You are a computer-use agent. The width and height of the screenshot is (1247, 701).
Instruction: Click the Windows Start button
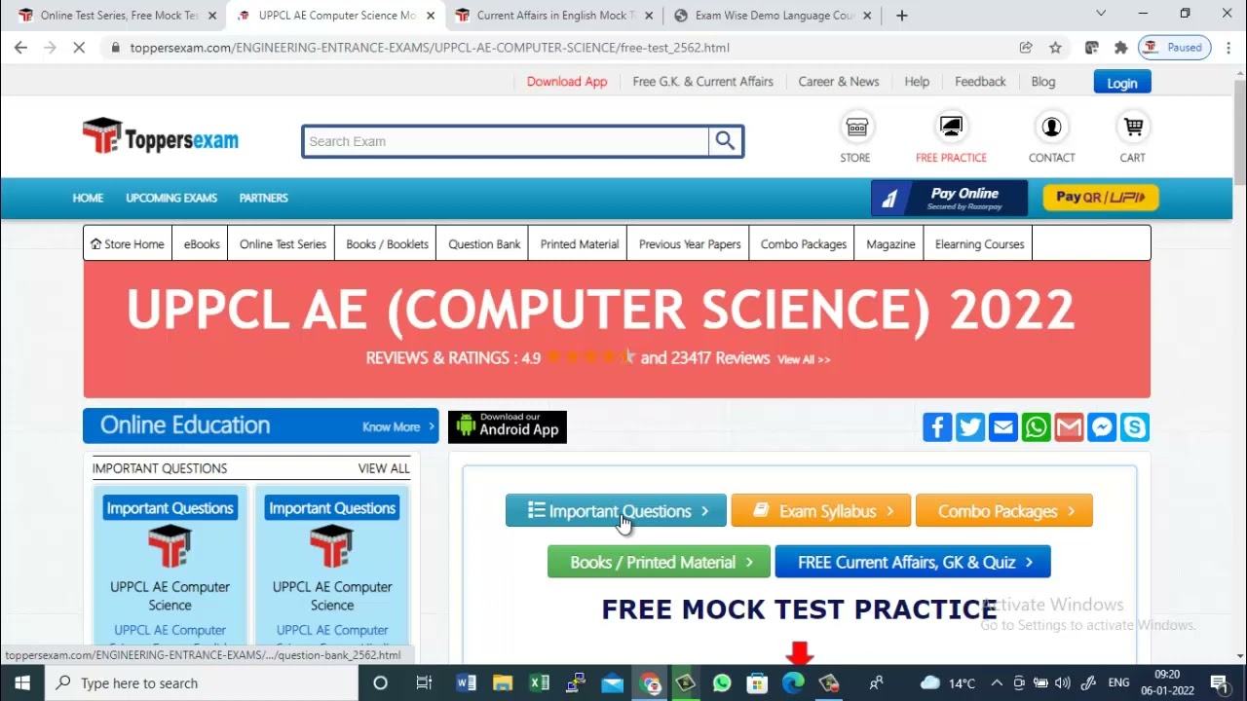[22, 683]
